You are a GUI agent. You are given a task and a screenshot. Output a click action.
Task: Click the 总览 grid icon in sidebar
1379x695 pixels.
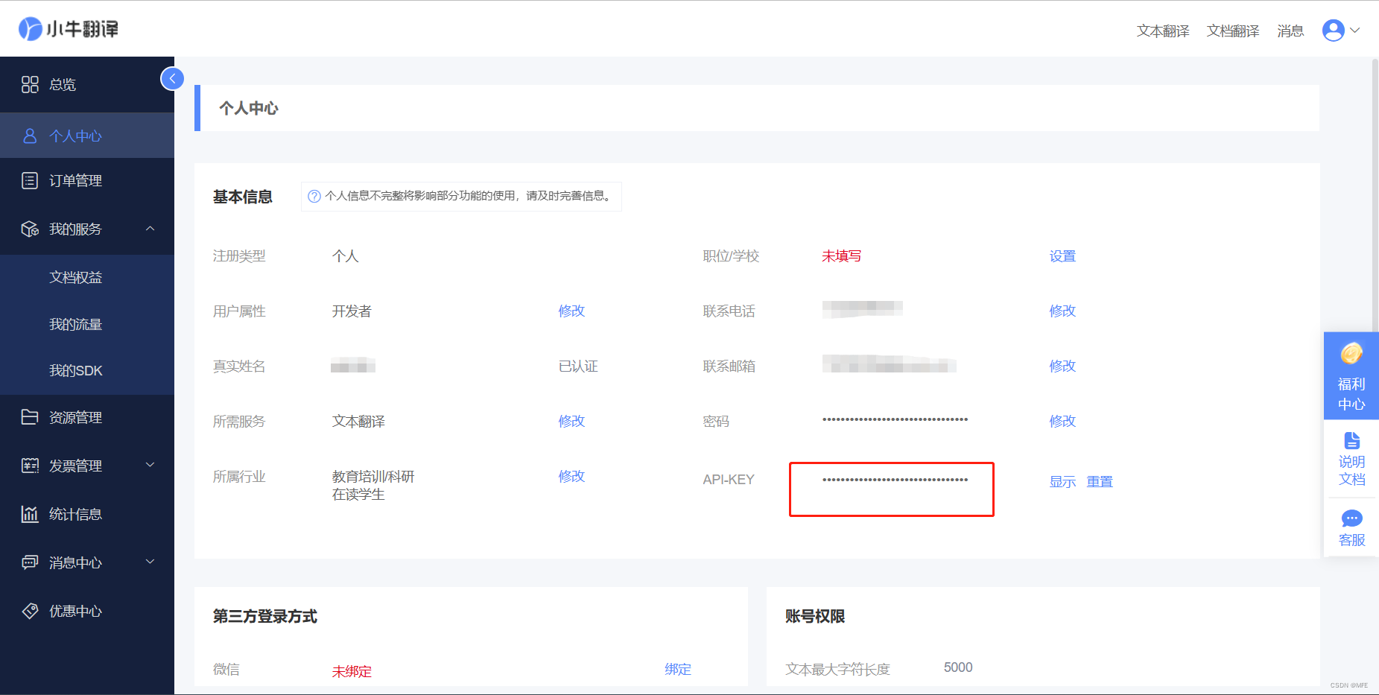[x=30, y=85]
